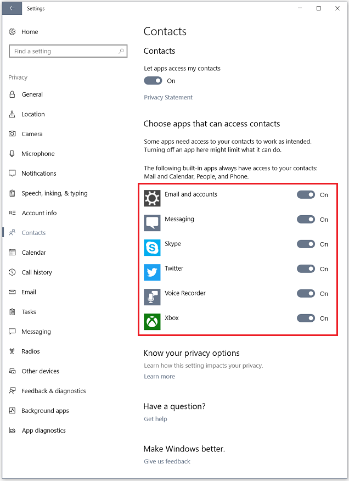The height and width of the screenshot is (481, 349).
Task: Open the Location privacy page
Action: tap(33, 114)
